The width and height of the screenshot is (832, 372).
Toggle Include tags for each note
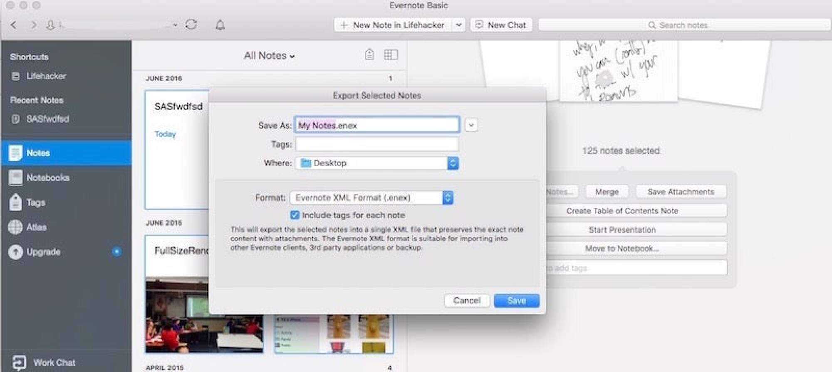[x=295, y=215]
